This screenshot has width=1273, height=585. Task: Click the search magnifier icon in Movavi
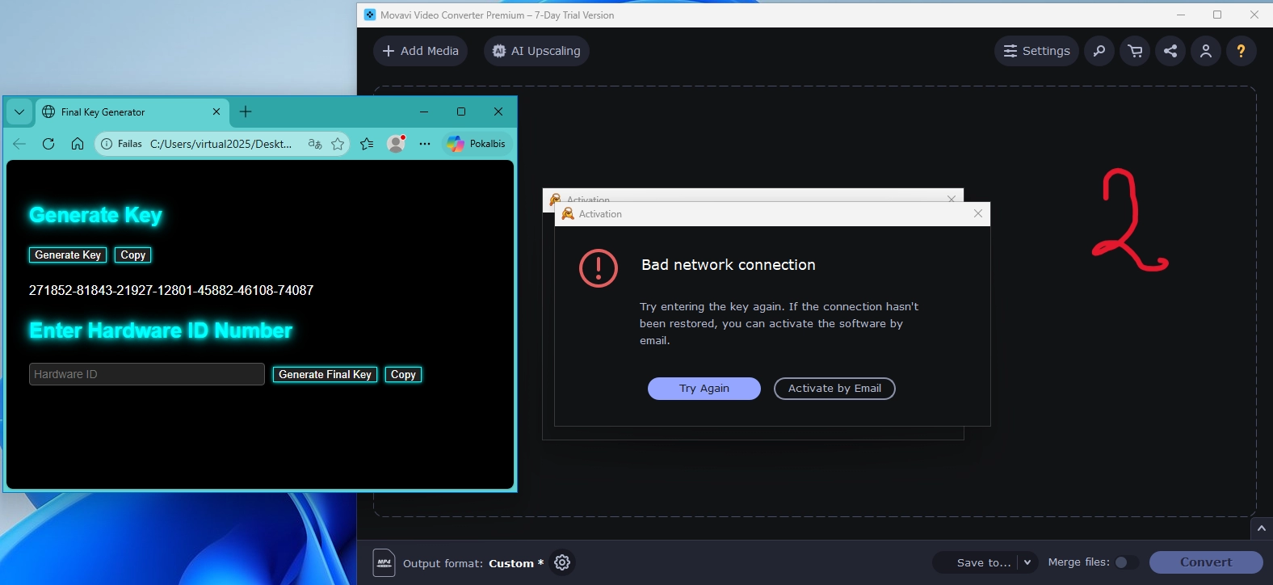point(1099,51)
